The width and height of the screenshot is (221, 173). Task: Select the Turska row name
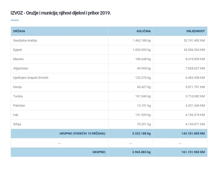18,96
